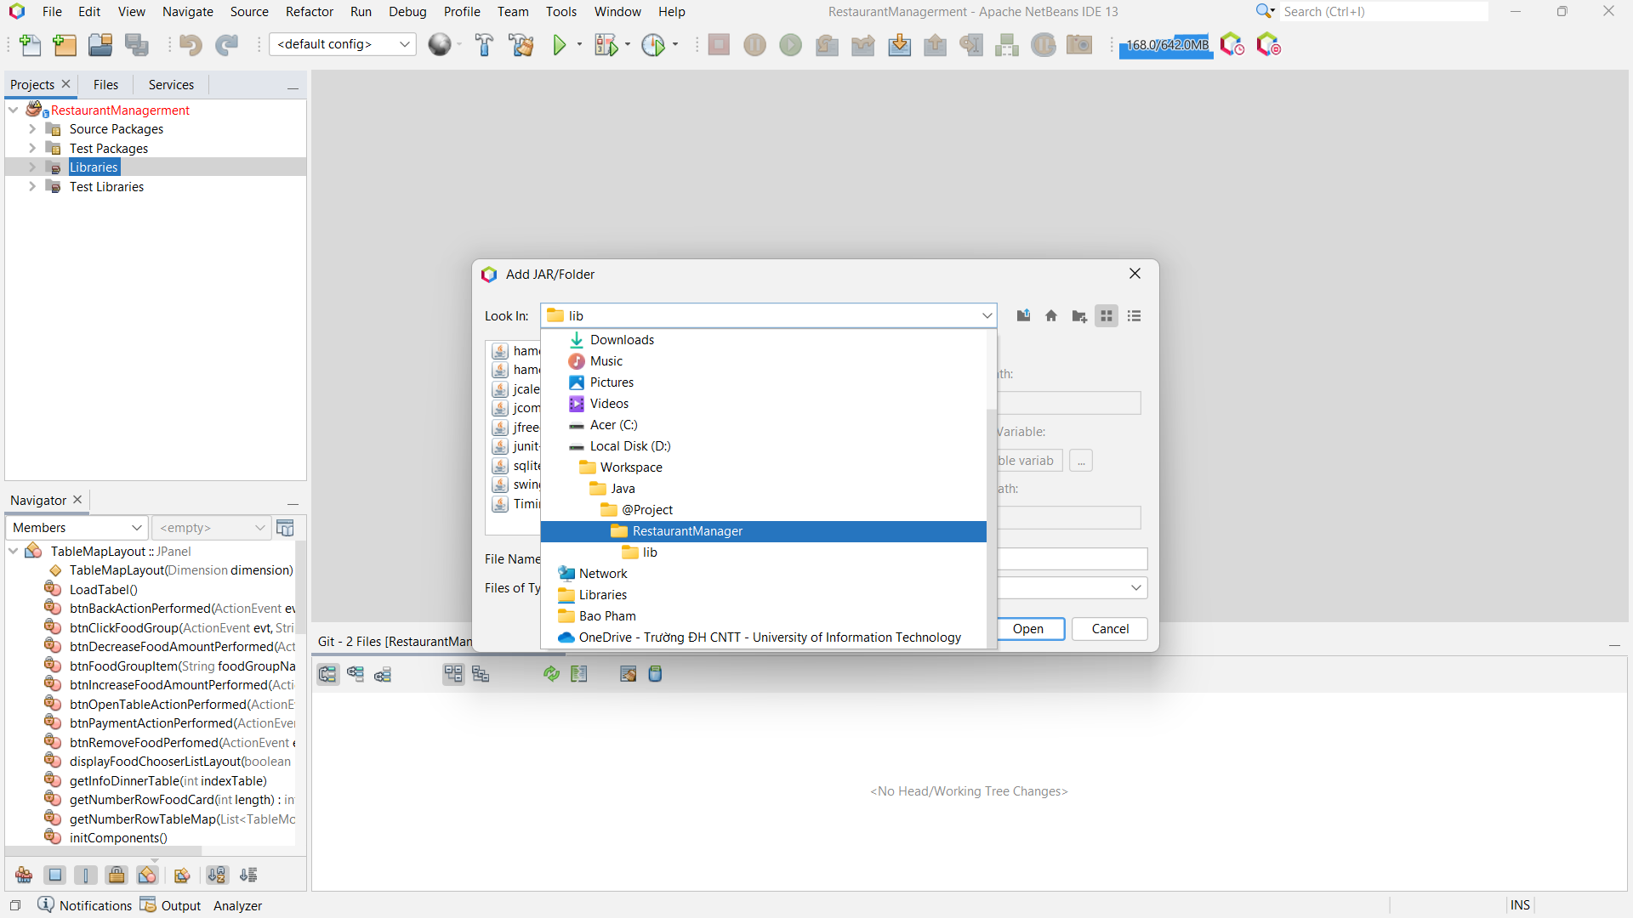Click the Profile Project clock icon
This screenshot has width=1633, height=918.
pos(653,45)
